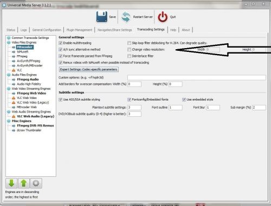Screen dimensions: 271x206
Task: Enable Change video resolution checkbox
Action: (x=129, y=50)
